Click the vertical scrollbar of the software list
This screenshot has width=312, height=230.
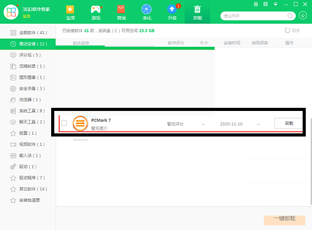311,161
